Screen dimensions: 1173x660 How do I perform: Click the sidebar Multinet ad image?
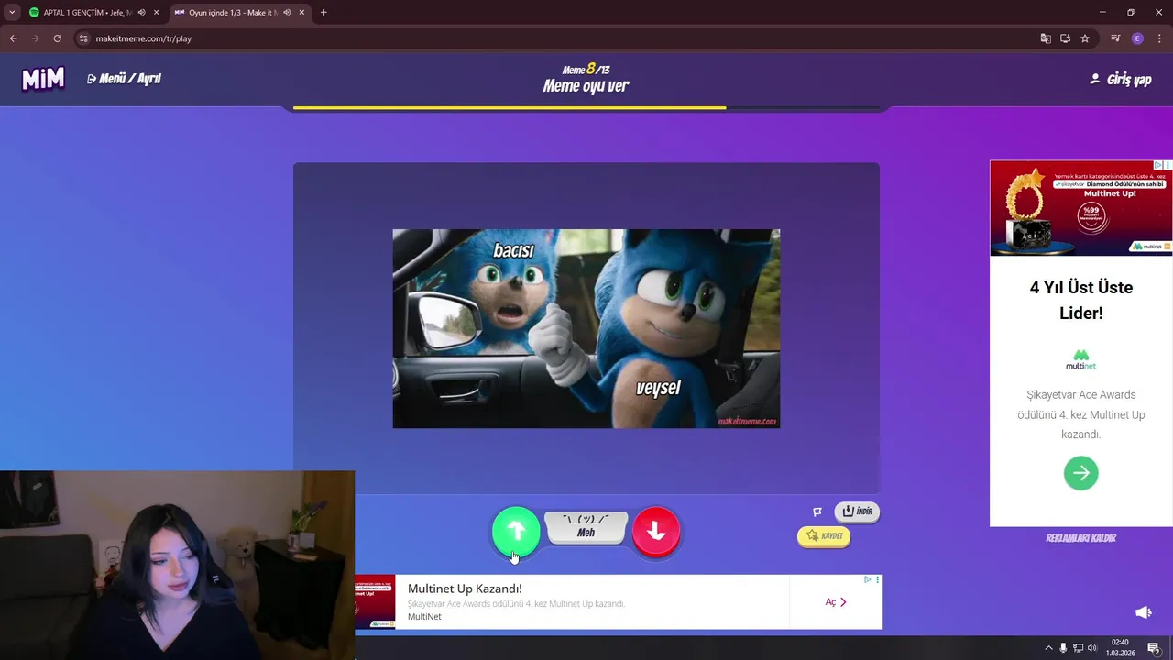point(1080,208)
